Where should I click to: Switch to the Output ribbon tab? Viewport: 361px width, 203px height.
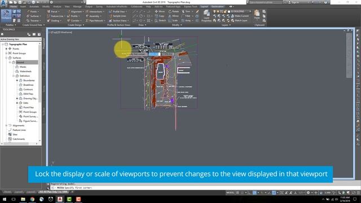89,7
